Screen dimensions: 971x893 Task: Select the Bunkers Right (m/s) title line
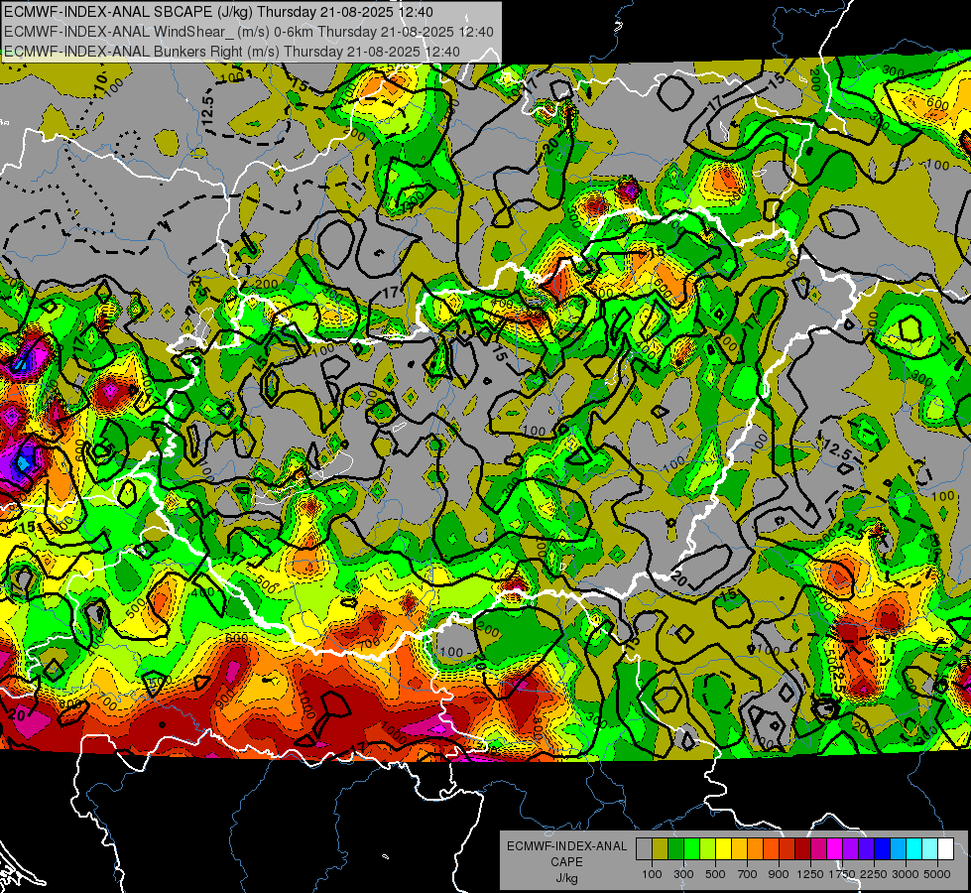[x=232, y=52]
